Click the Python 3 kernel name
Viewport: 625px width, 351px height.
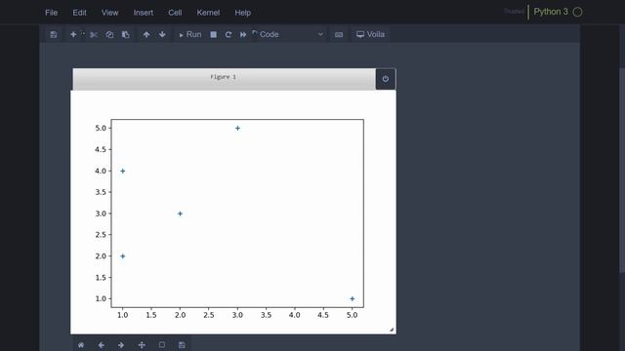[551, 12]
